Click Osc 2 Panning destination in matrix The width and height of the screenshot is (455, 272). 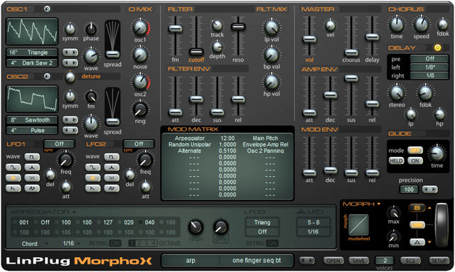(x=265, y=151)
